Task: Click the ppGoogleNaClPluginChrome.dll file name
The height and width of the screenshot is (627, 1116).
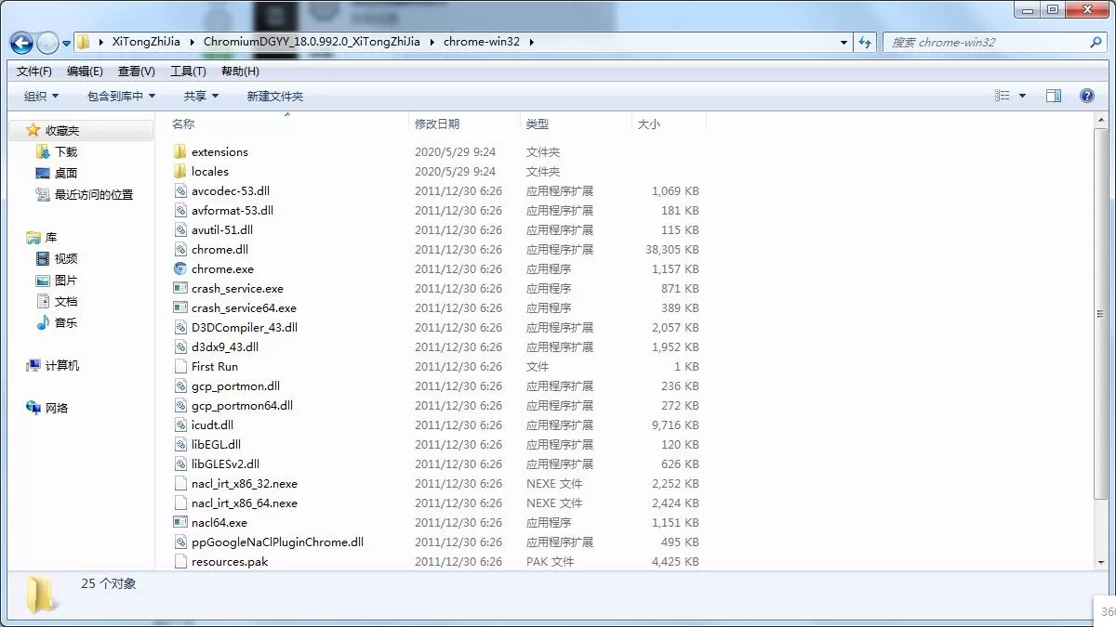Action: 277,542
